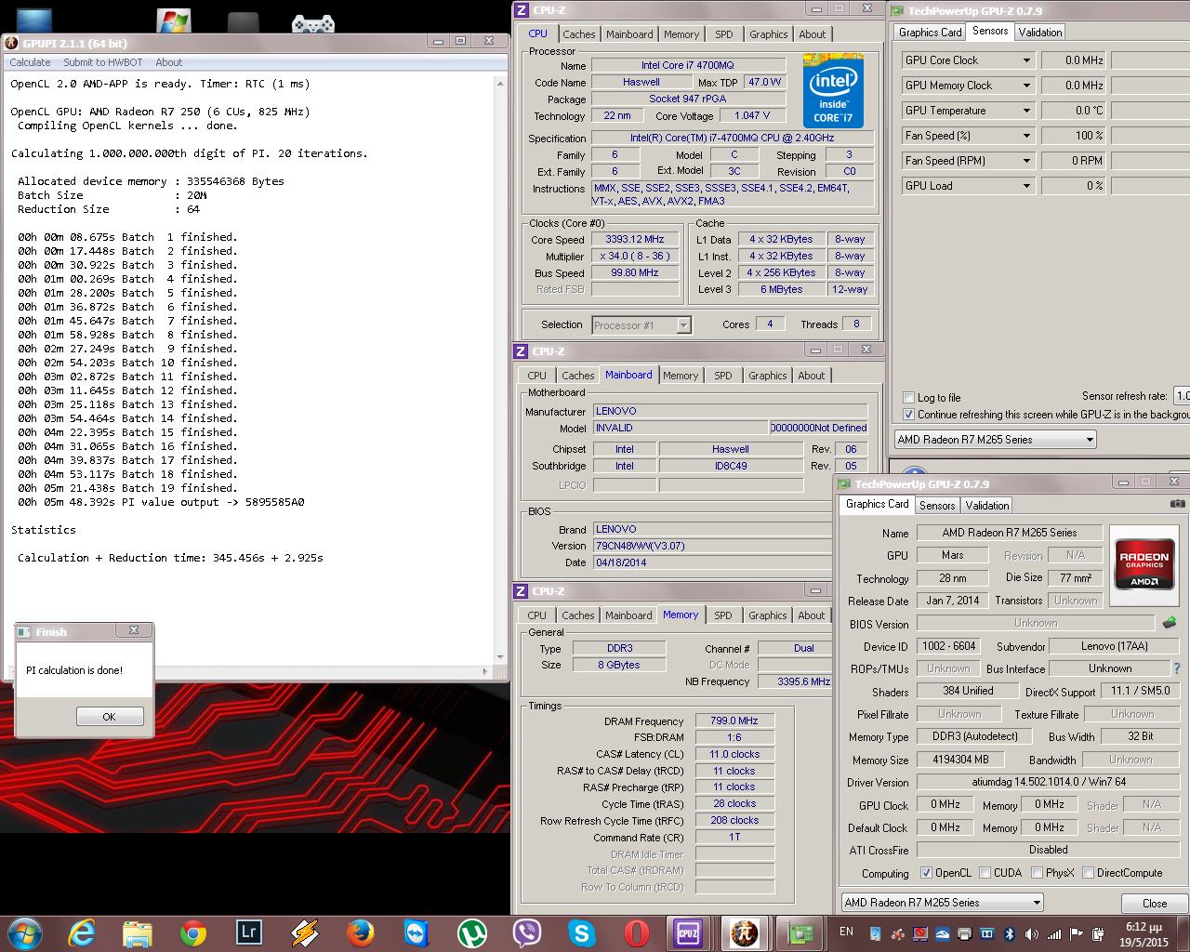Click OK in Finish dialog
Viewport: 1190px width, 952px height.
pyautogui.click(x=110, y=717)
